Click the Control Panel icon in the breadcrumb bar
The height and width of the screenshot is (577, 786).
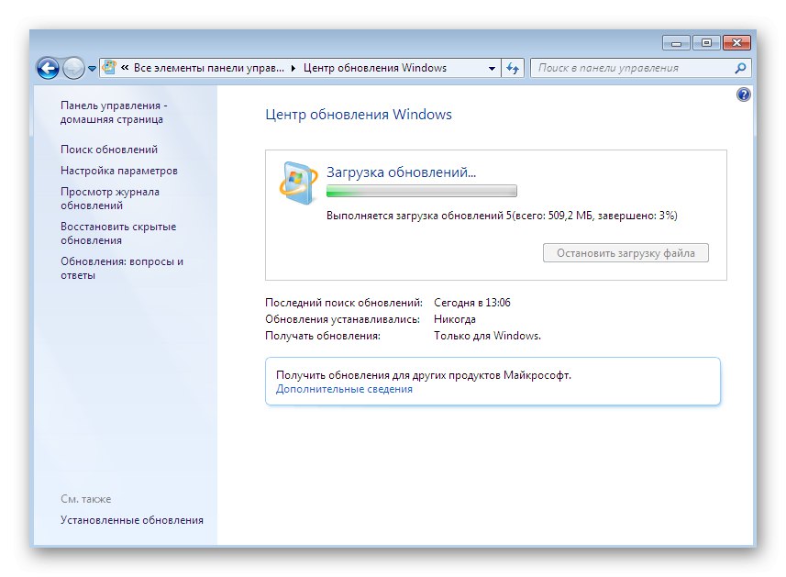[x=110, y=67]
